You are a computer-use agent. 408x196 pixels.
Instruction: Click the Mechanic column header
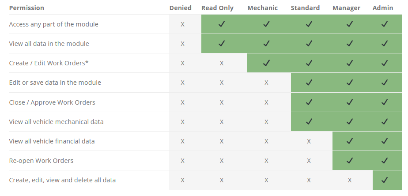point(263,8)
